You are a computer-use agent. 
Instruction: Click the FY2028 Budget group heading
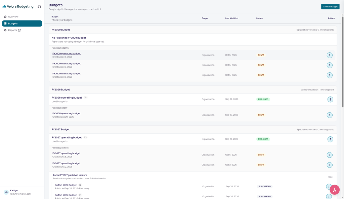(61, 90)
